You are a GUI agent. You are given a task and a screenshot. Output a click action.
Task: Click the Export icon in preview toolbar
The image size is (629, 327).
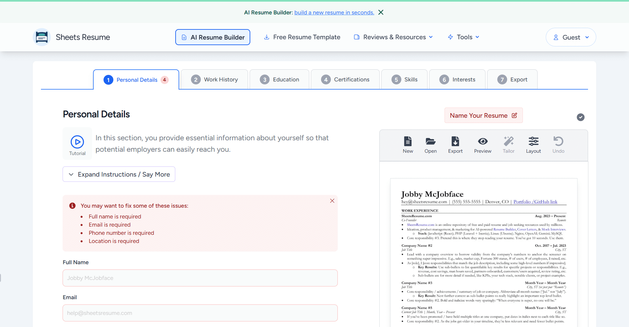(x=455, y=142)
